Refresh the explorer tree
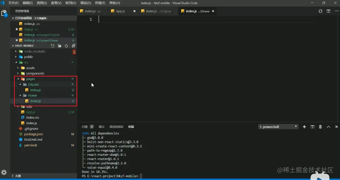 tap(66, 46)
